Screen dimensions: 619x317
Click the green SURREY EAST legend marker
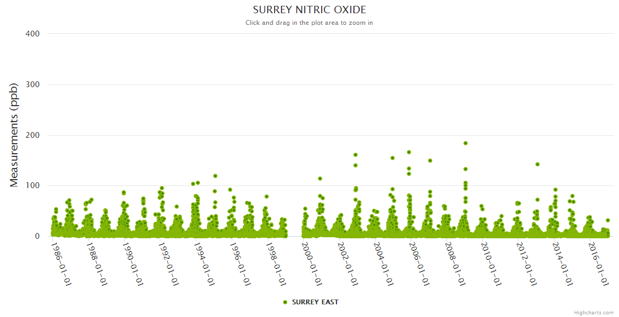pos(285,302)
